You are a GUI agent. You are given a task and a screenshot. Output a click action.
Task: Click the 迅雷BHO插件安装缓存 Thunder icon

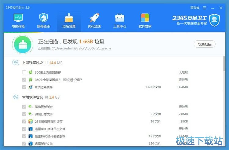pos(30,136)
